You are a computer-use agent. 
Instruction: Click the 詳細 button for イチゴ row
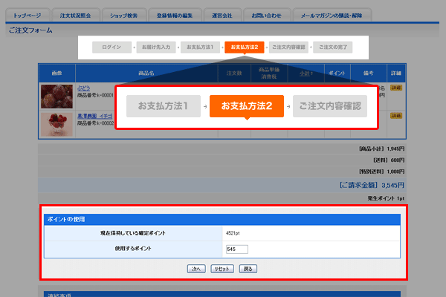click(395, 115)
